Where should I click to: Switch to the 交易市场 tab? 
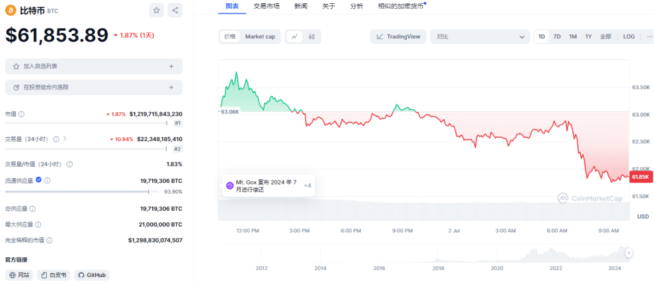pos(268,6)
